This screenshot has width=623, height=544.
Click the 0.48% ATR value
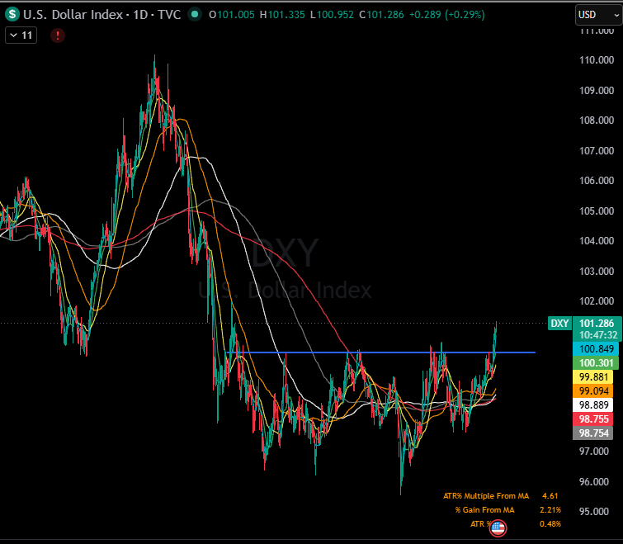click(550, 524)
